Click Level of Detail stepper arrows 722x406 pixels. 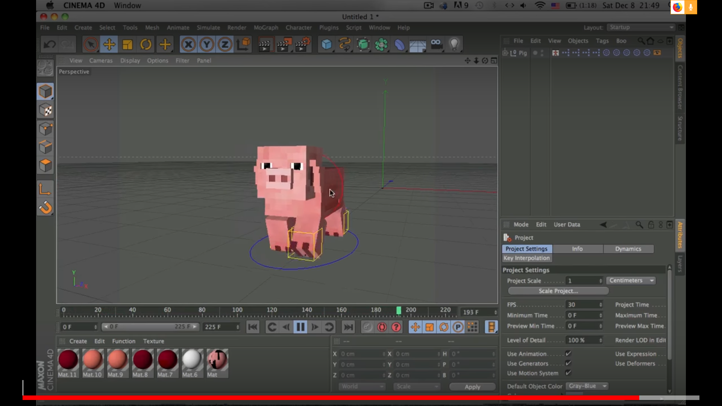(x=601, y=340)
